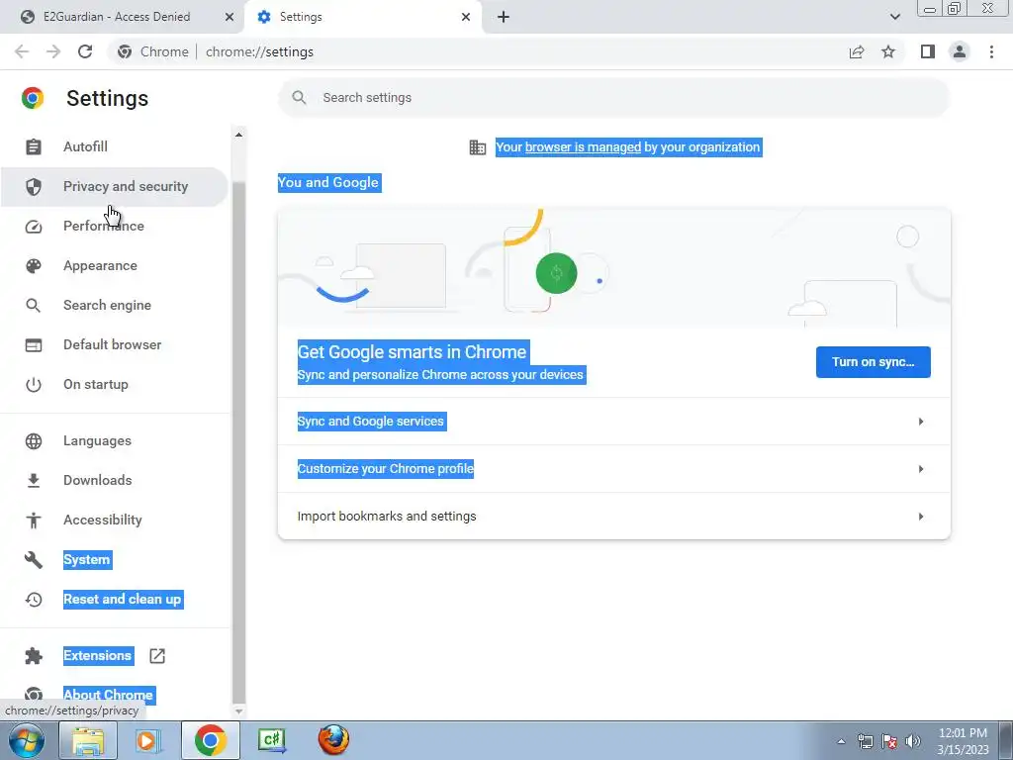The image size is (1013, 760).
Task: Open Windows Explorer from the taskbar
Action: [88, 740]
